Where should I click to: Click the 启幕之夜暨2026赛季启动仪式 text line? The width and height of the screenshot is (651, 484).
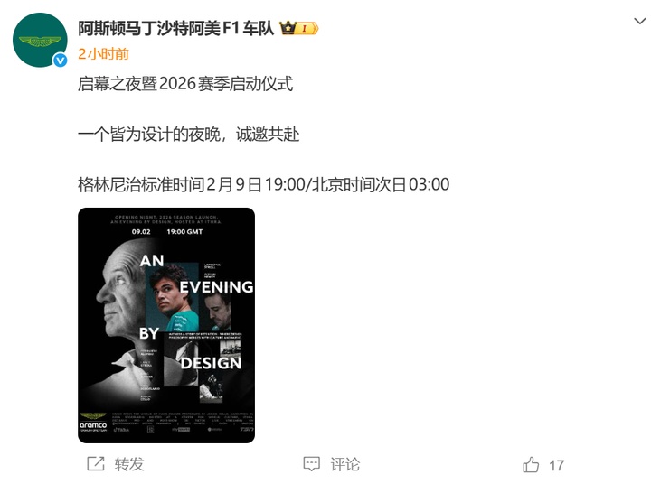(185, 84)
